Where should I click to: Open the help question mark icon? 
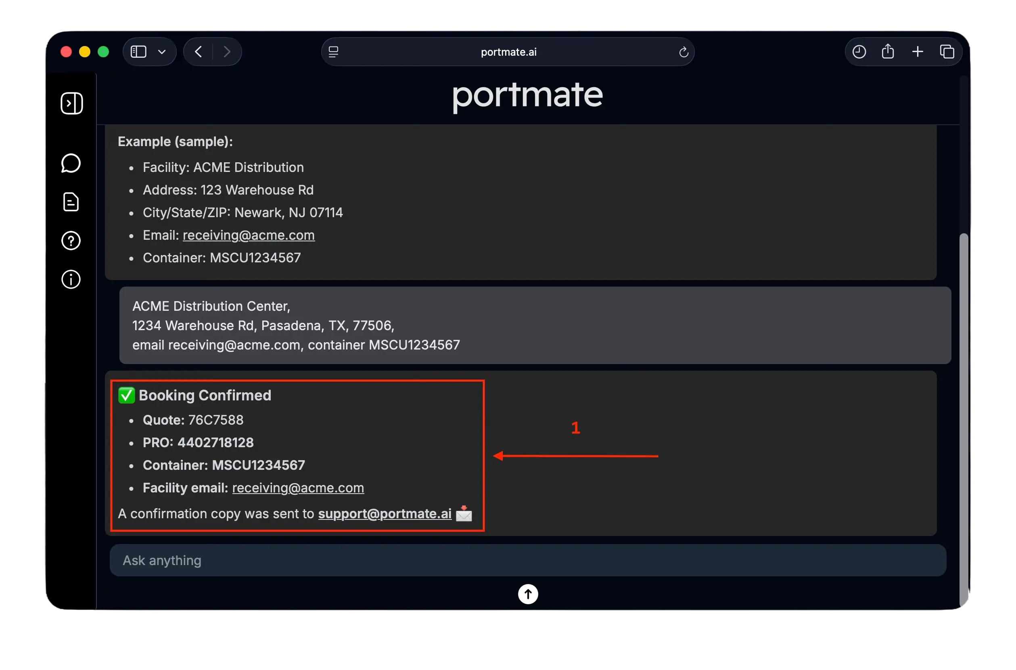(71, 241)
